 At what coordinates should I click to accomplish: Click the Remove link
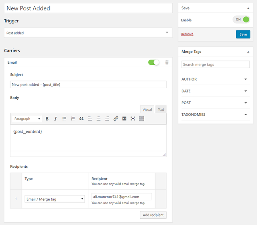pyautogui.click(x=187, y=34)
